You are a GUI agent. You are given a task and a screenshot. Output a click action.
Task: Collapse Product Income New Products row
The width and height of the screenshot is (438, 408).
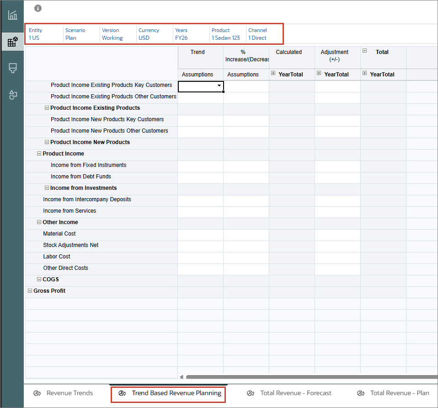[47, 142]
